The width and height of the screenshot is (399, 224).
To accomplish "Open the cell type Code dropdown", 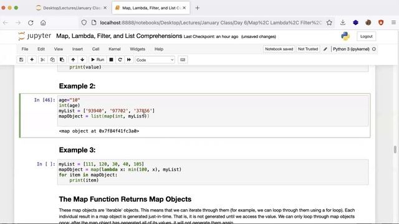I will pyautogui.click(x=155, y=60).
